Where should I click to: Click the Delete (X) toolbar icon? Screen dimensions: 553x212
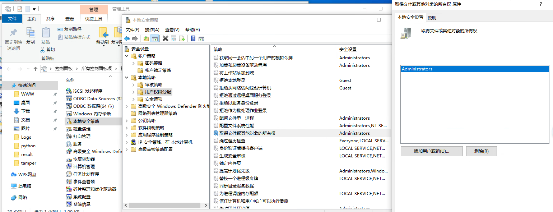166,38
